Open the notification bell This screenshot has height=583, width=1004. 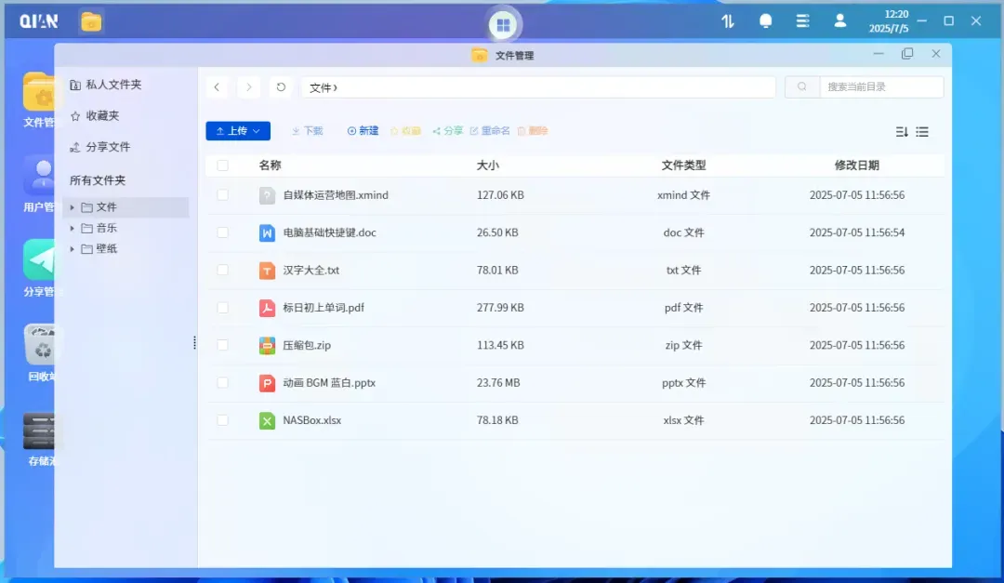(x=765, y=21)
